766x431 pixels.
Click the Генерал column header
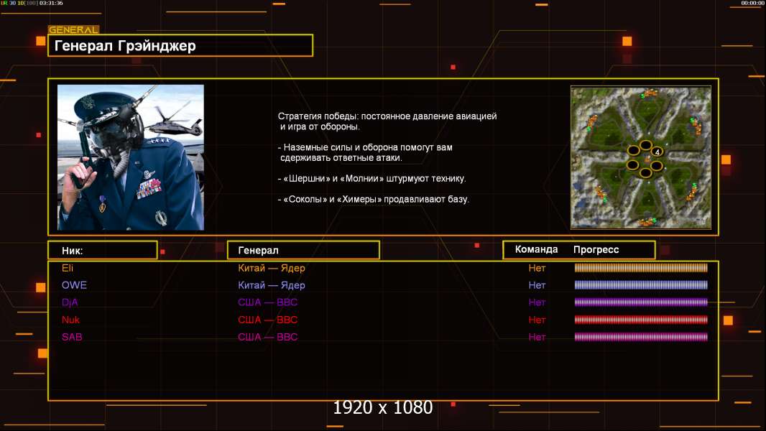click(303, 250)
